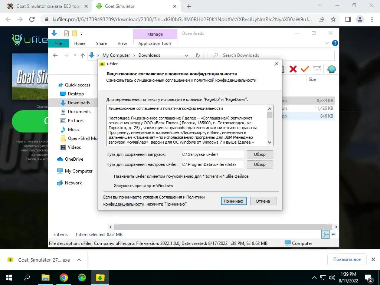Switch to the 'Goat Simulator скачать БЕЗ' Chrome tab
The image size is (380, 285).
46,6
